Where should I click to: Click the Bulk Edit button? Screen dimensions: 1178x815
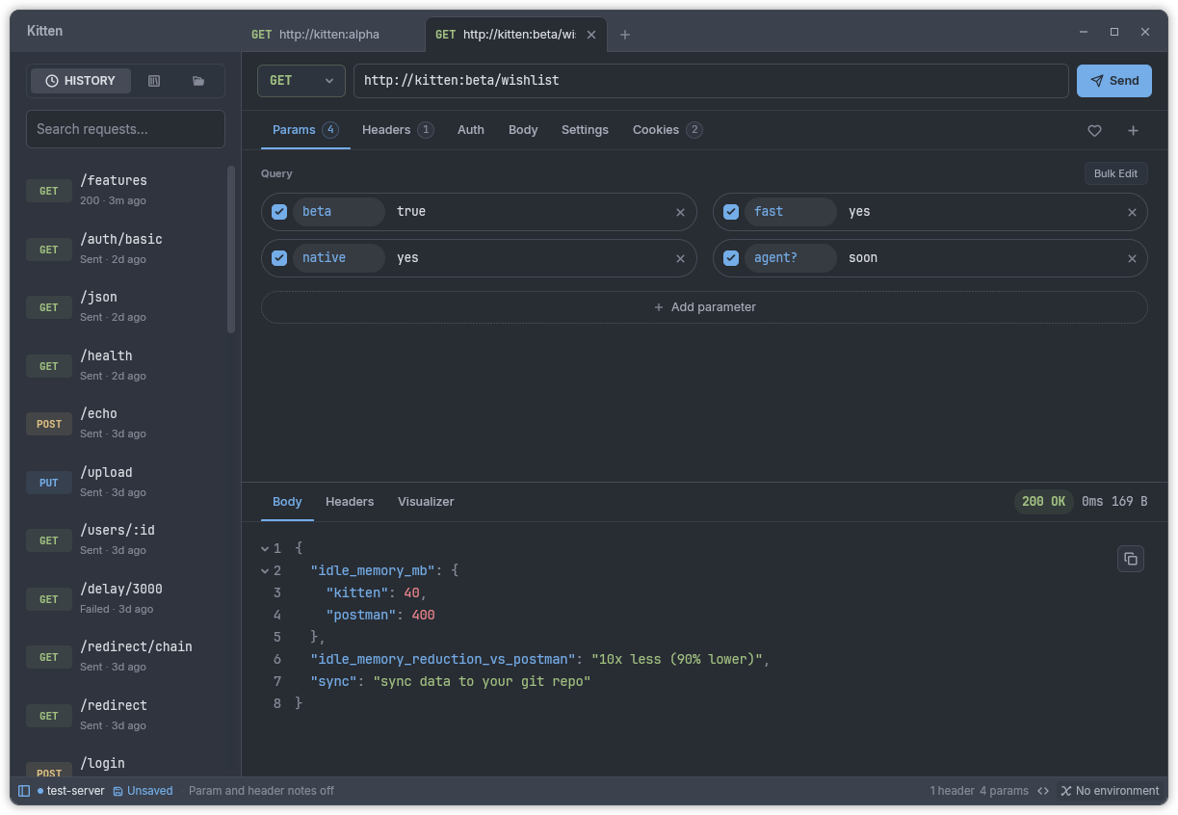(1115, 173)
